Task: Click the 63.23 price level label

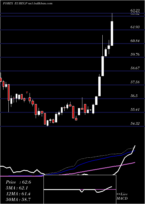Action: (x=135, y=10)
